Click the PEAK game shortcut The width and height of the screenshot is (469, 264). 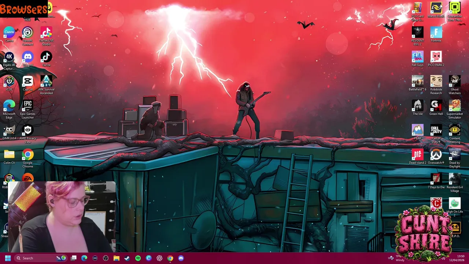417,132
